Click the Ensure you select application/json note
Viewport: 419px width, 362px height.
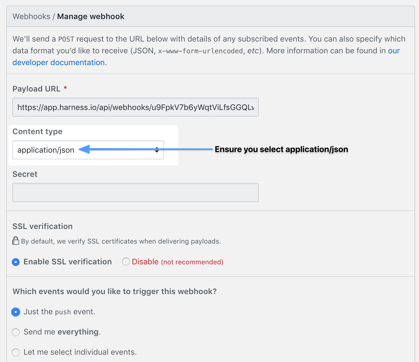(x=281, y=149)
